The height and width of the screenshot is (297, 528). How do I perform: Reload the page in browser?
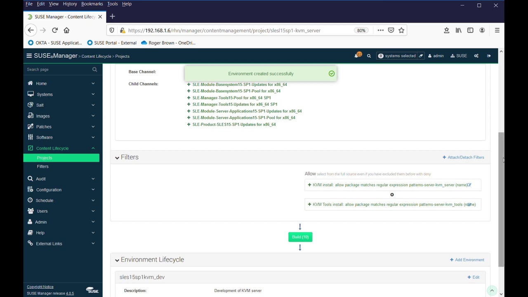[54, 30]
